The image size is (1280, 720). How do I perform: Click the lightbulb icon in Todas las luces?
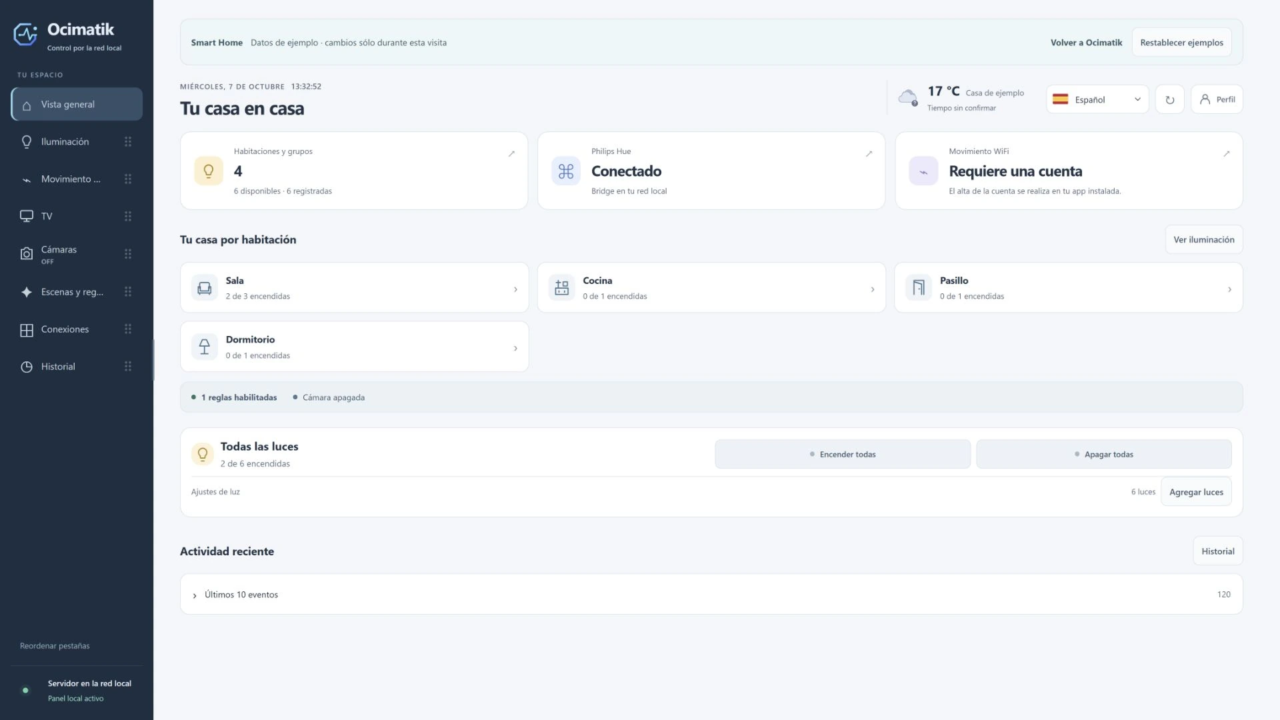tap(203, 454)
